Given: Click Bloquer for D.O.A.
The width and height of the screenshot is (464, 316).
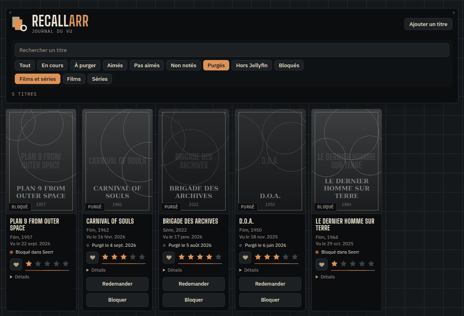Looking at the screenshot, I should click(270, 300).
